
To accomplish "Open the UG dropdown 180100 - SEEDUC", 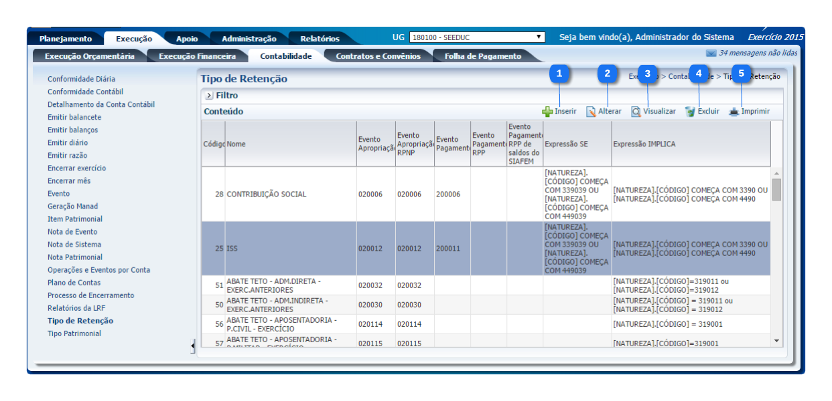I will coord(477,37).
